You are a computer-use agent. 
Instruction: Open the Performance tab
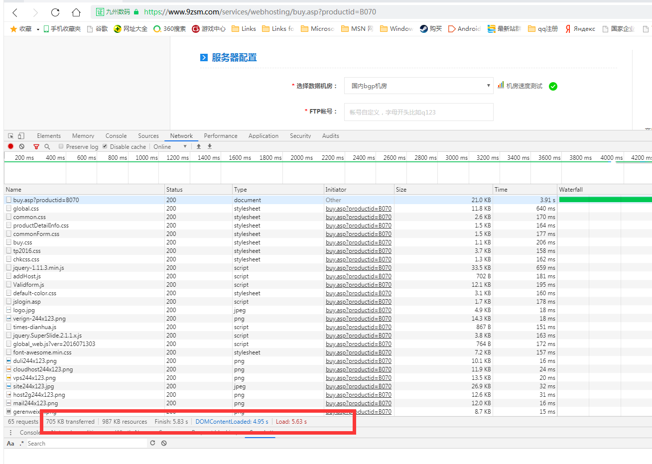(220, 136)
